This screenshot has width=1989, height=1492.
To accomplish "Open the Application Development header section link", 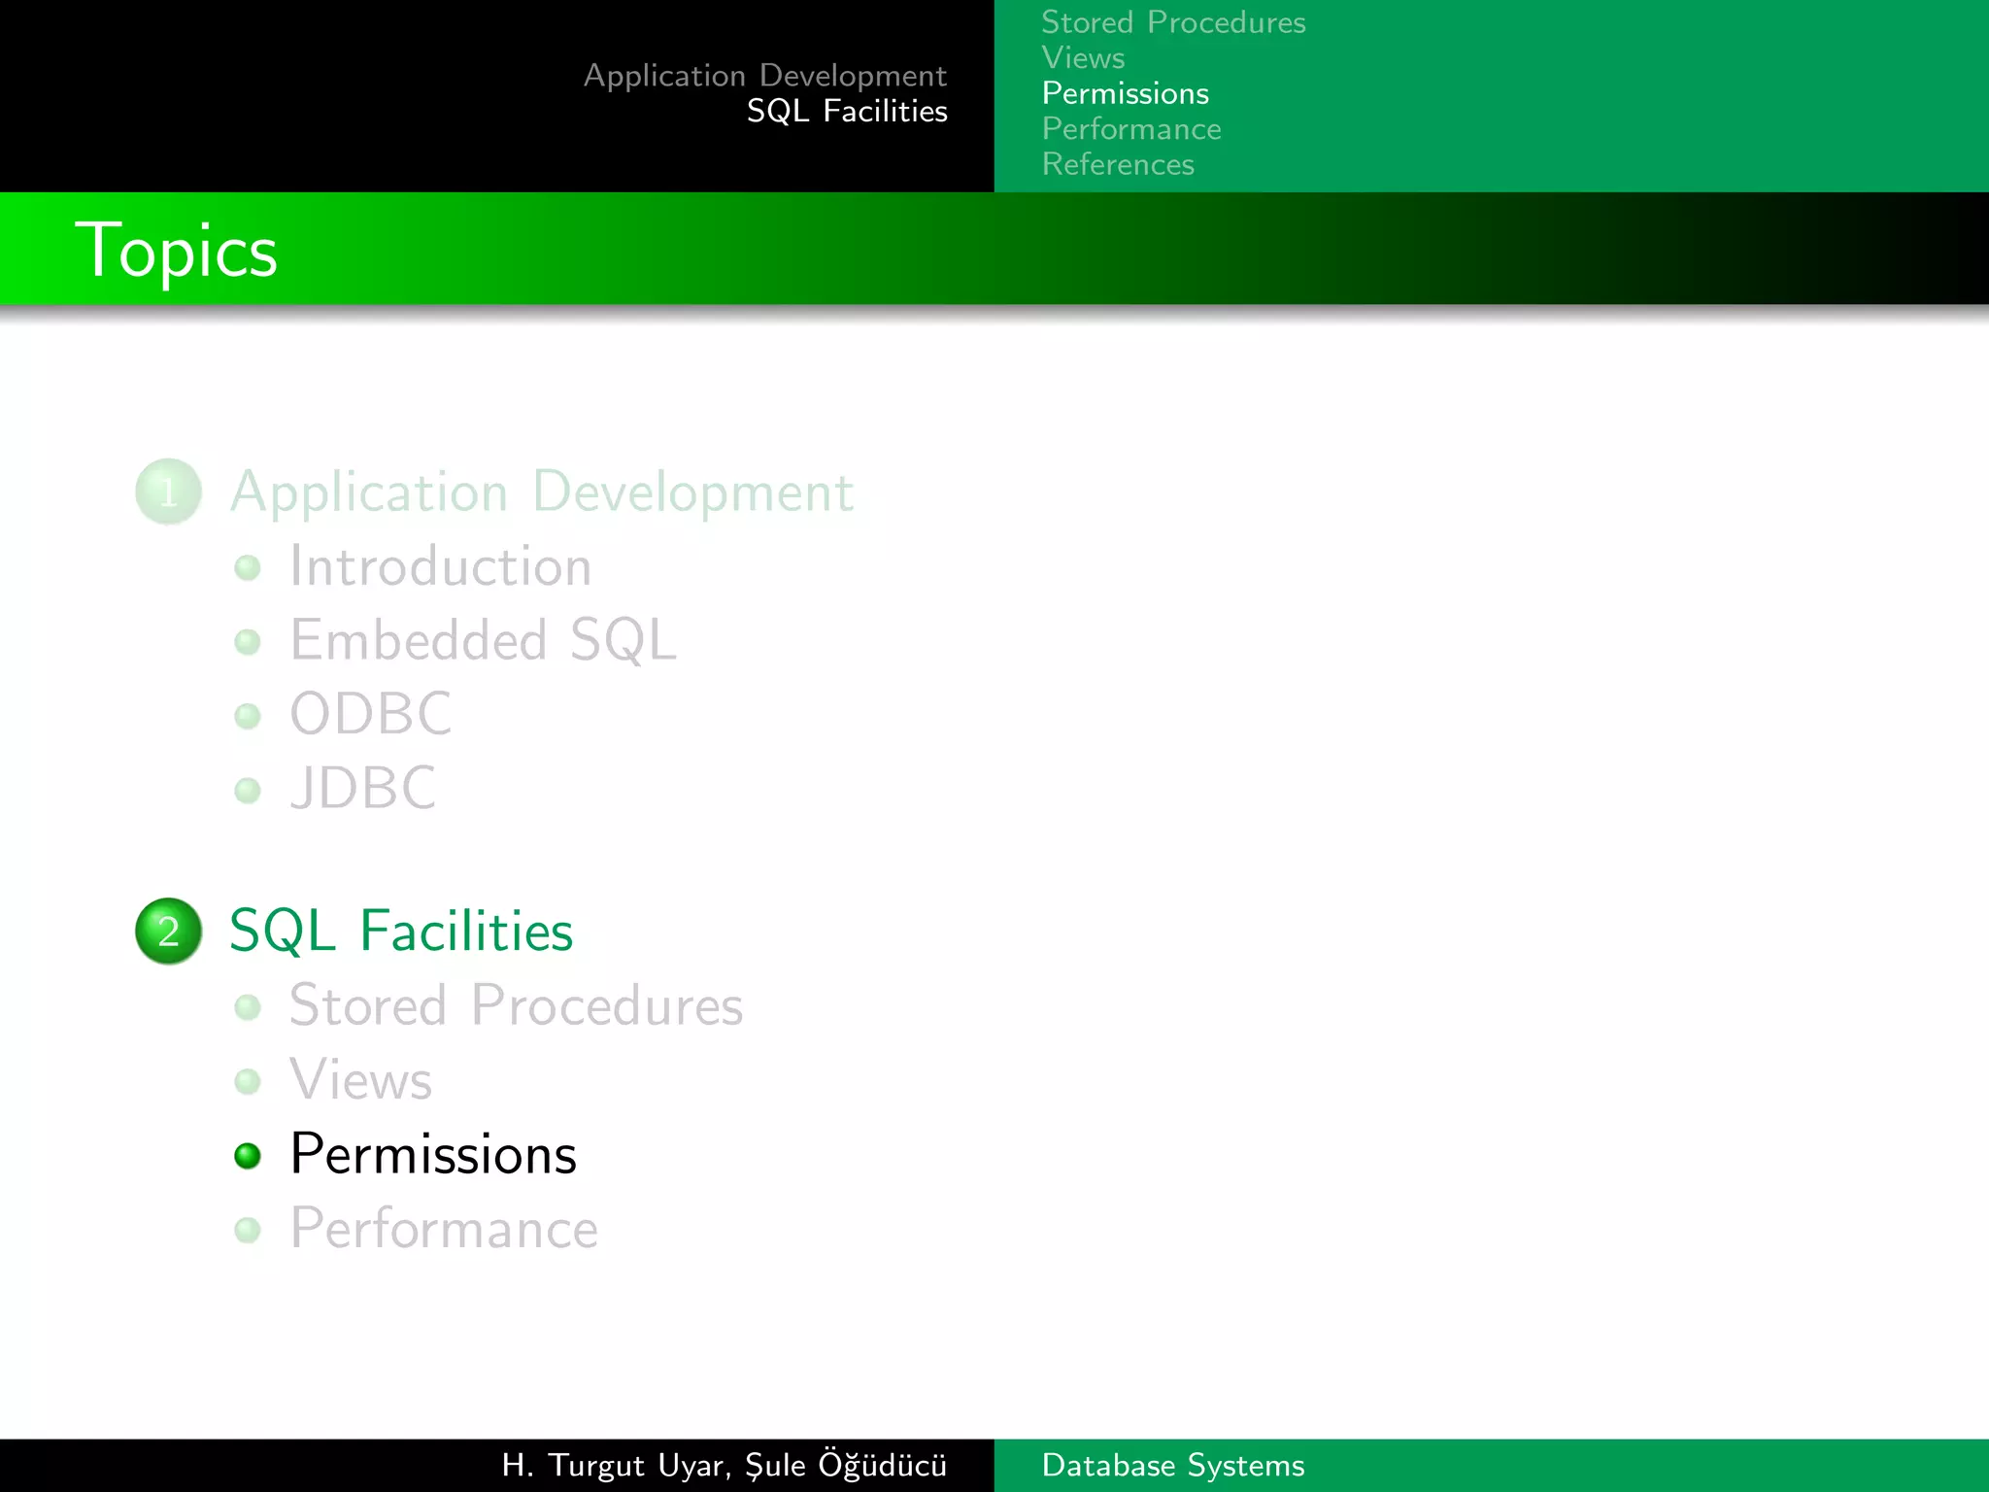I will click(765, 76).
